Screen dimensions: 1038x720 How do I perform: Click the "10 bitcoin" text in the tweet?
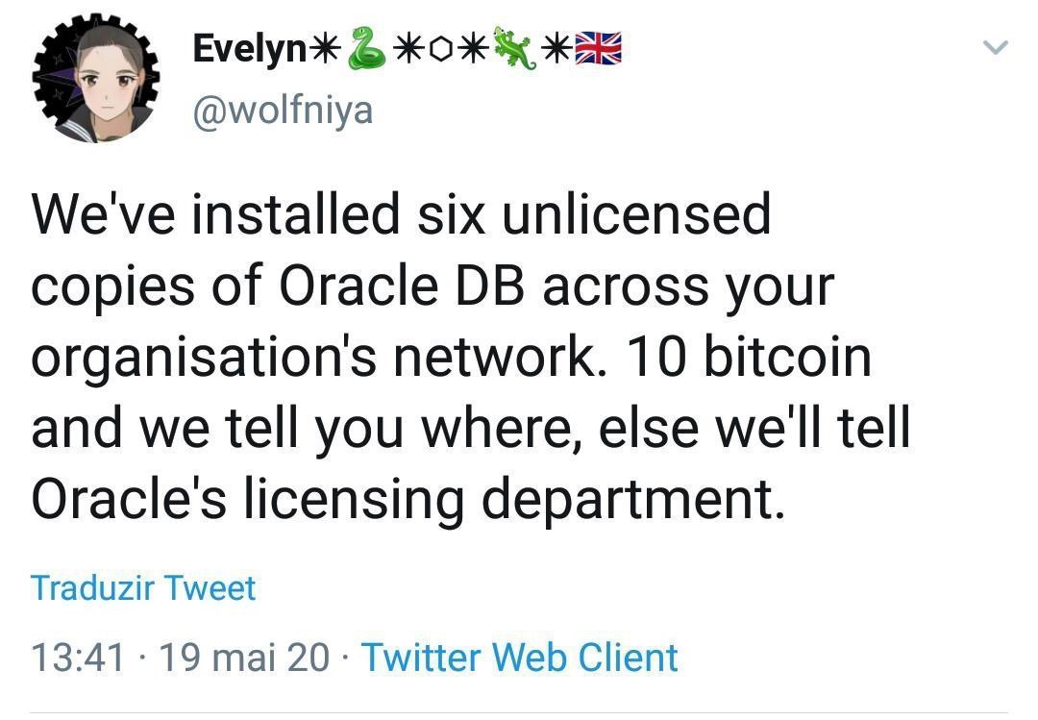(750, 357)
